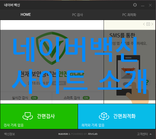The width and height of the screenshot is (156, 139).
Task: Show next banner slide
Action: tap(152, 24)
